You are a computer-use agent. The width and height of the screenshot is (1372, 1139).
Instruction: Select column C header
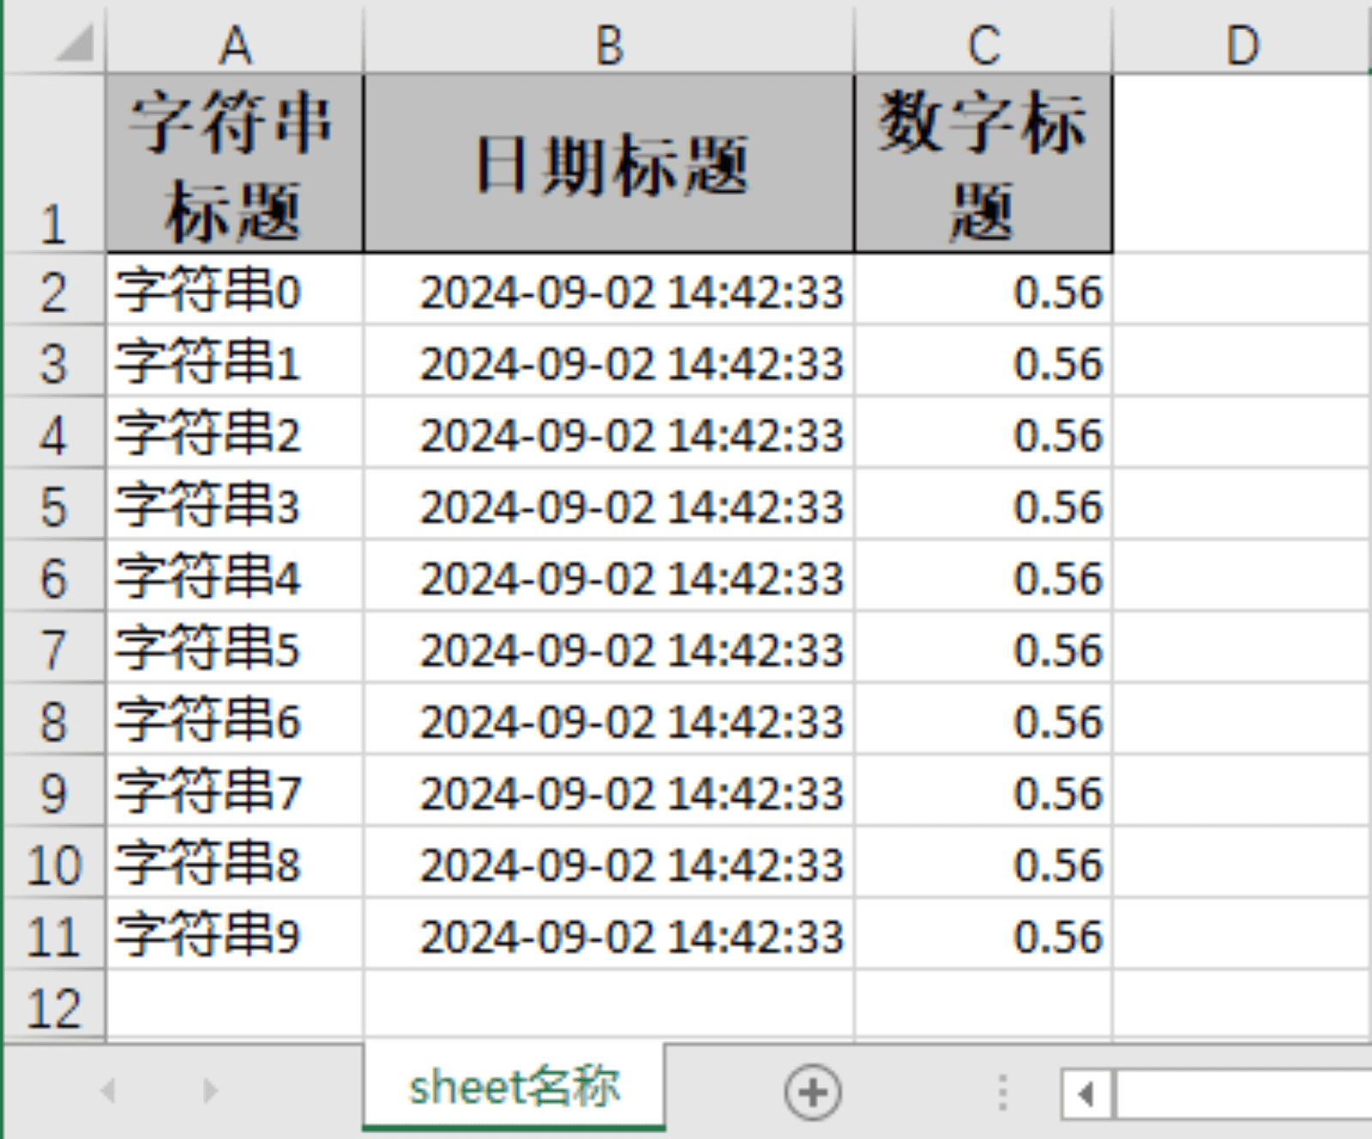click(x=984, y=45)
